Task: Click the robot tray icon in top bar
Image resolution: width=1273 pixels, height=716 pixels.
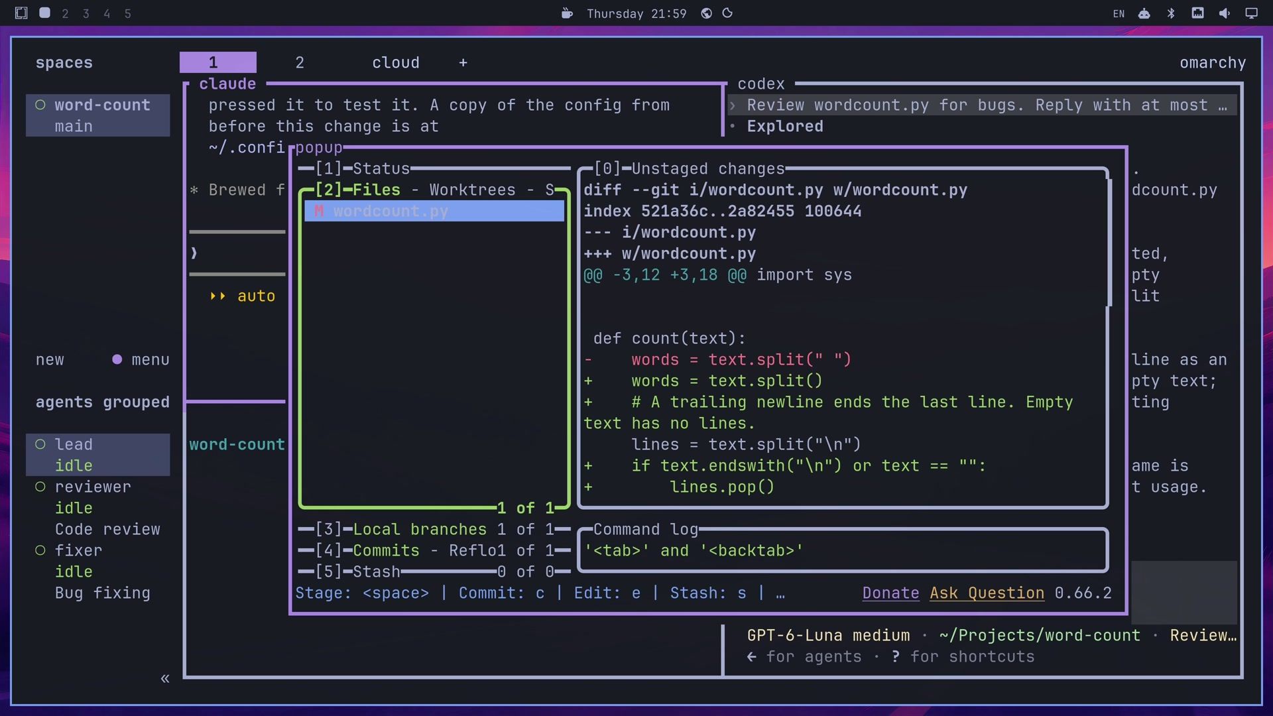Action: click(x=1144, y=13)
